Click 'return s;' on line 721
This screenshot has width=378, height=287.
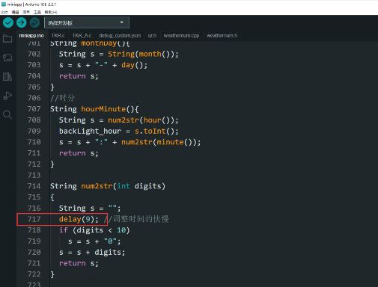tap(79, 263)
